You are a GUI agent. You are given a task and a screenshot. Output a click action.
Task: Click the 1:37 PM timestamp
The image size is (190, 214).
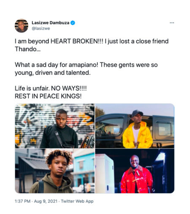point(23,201)
